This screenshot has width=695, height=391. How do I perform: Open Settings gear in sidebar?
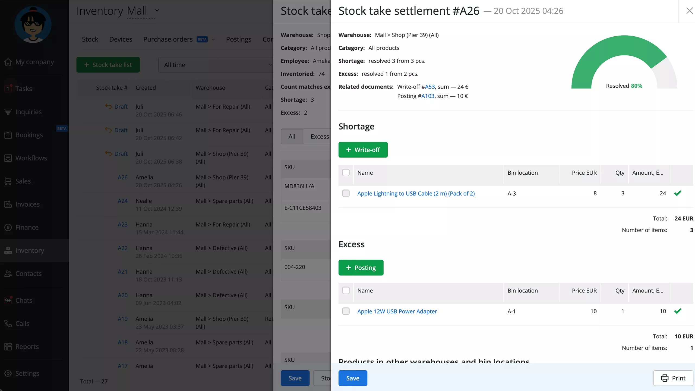(x=8, y=373)
